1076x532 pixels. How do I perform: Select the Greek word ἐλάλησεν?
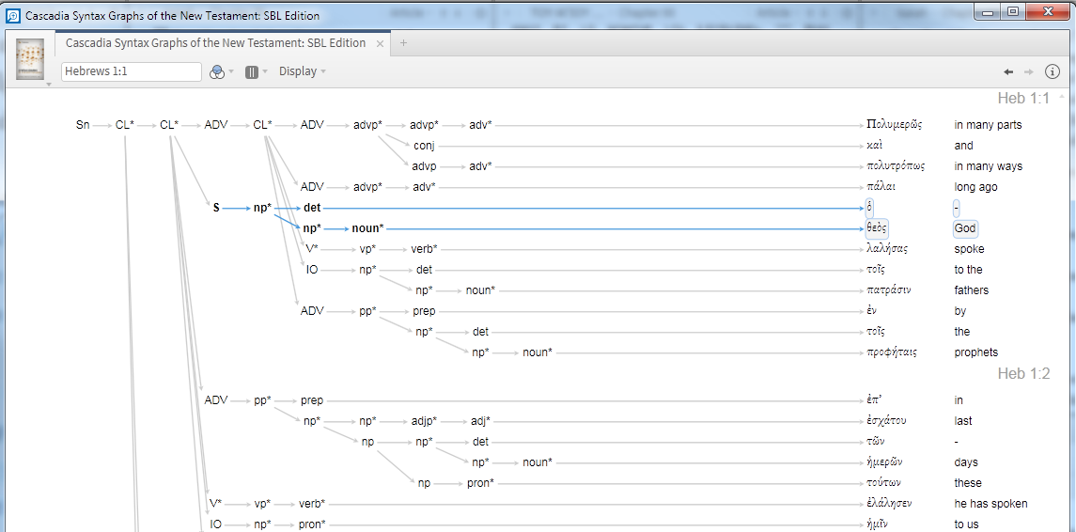[x=889, y=503]
